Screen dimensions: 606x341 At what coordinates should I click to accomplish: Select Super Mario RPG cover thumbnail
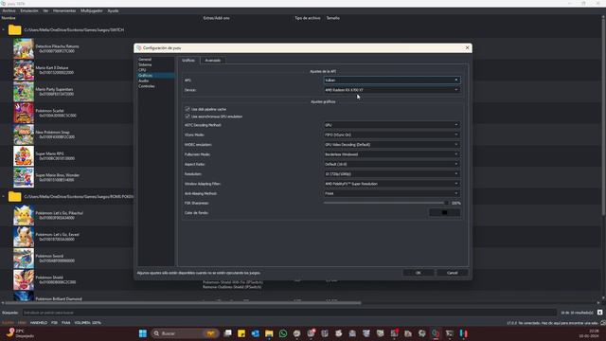24,155
